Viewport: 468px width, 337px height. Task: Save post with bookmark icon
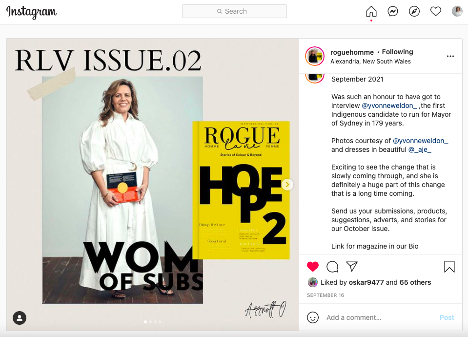pos(449,267)
